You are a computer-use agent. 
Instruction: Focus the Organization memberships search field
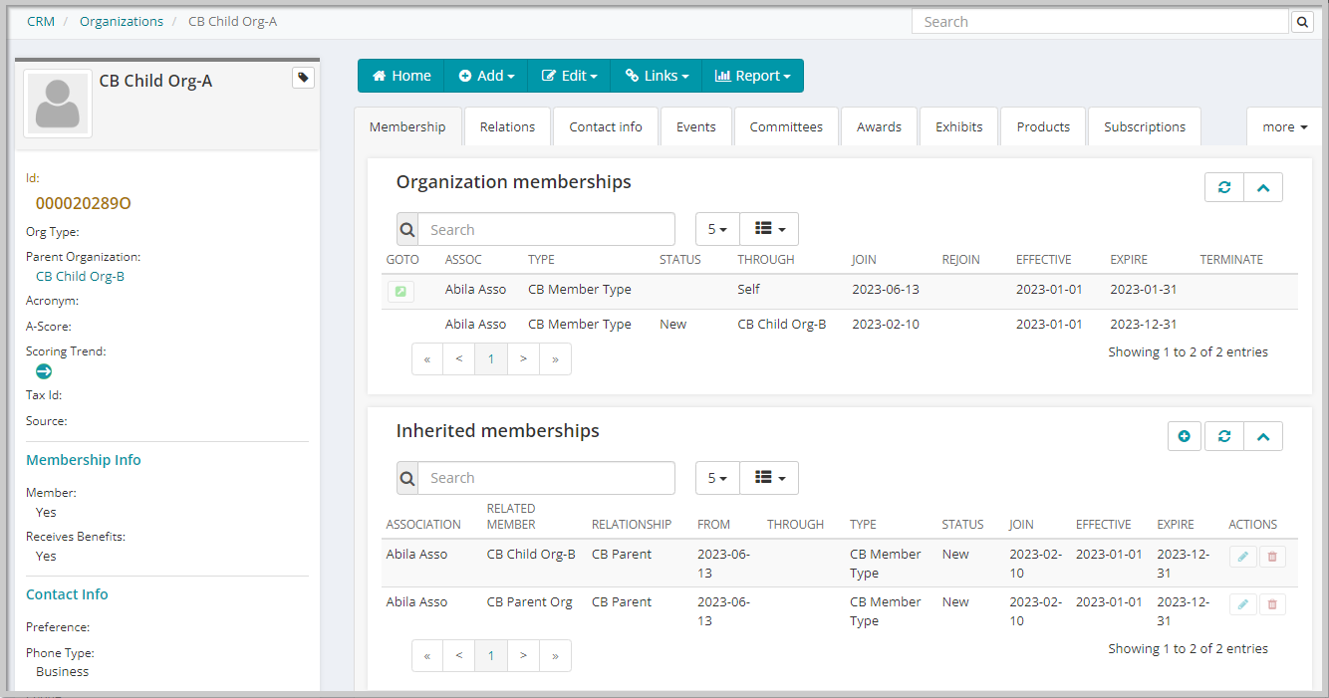click(546, 229)
